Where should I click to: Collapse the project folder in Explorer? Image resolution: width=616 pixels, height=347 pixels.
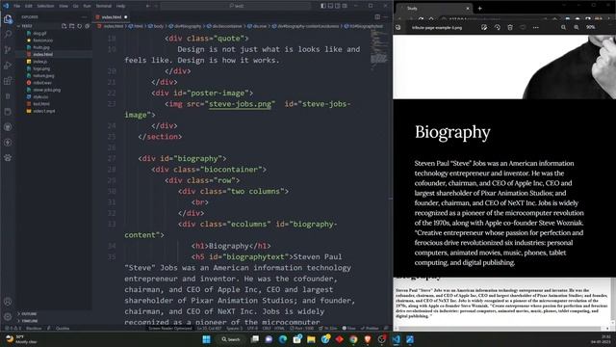pos(26,26)
